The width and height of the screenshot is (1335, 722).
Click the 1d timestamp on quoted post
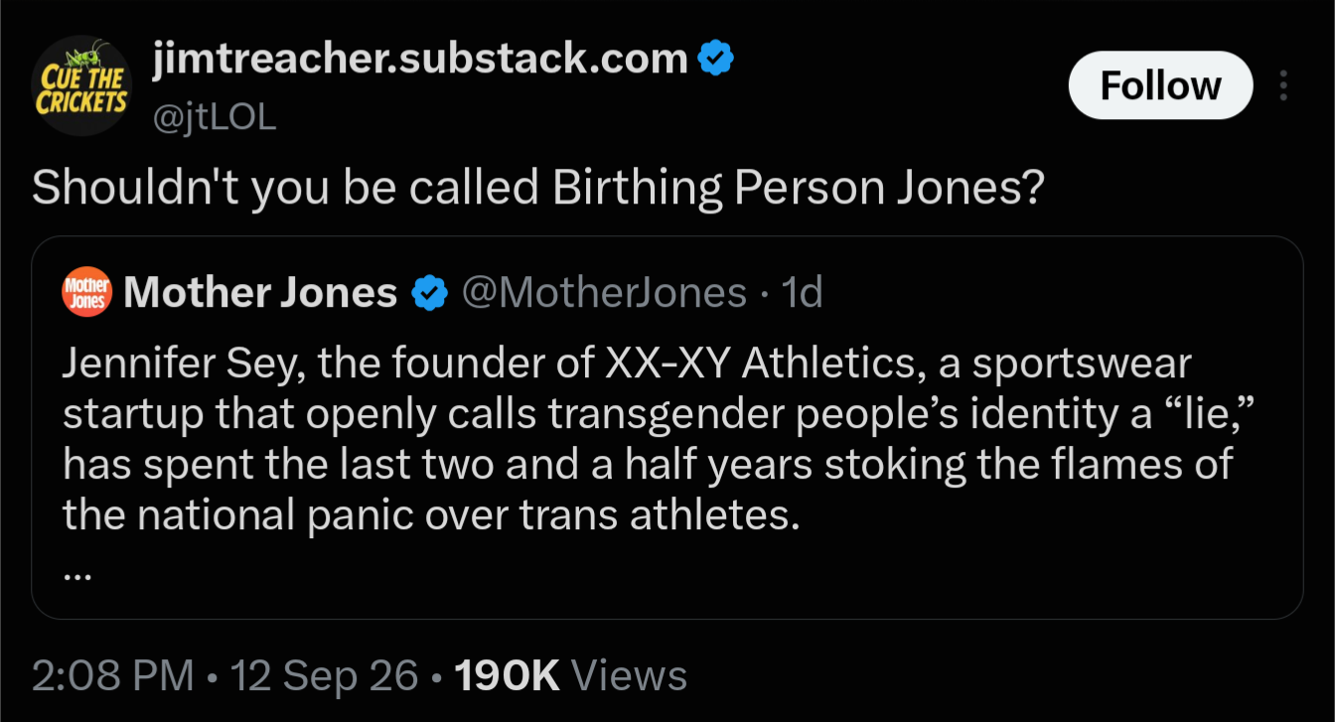tap(803, 293)
